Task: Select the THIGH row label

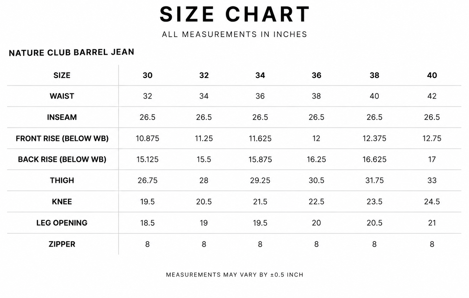Action: click(62, 180)
